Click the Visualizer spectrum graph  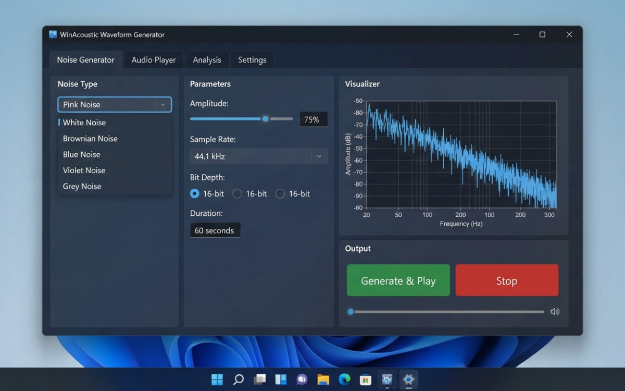(461, 155)
